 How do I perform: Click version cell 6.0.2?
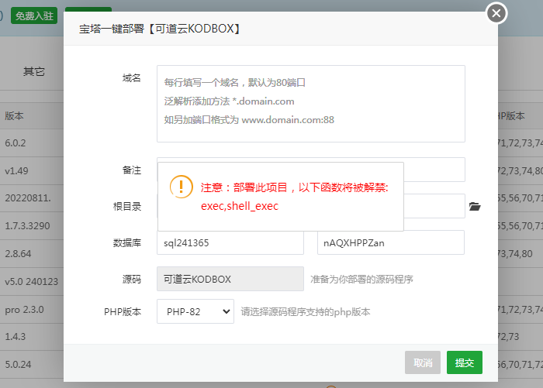(x=16, y=142)
